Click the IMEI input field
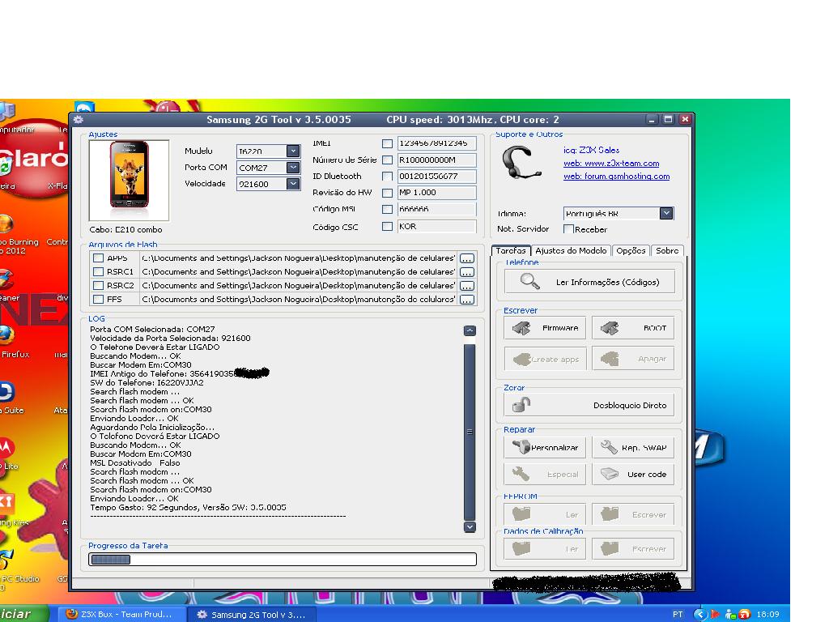This screenshot has height=622, width=829. [x=436, y=143]
